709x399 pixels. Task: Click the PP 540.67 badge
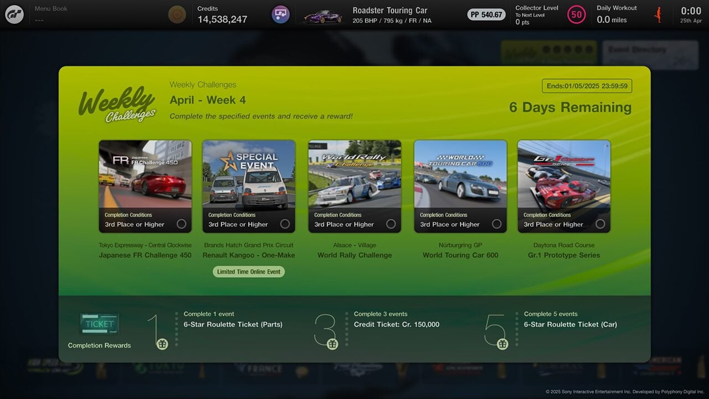tap(486, 15)
